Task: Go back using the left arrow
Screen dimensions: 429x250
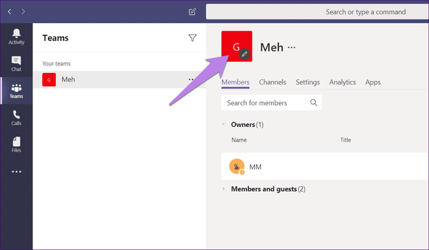Action: [x=10, y=12]
